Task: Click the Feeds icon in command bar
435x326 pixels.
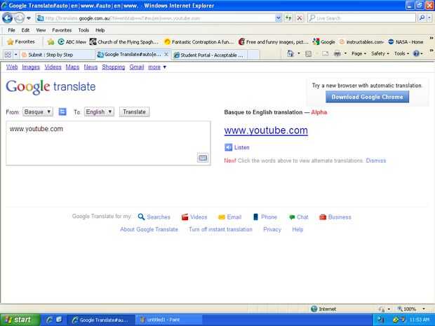Action: (308, 53)
